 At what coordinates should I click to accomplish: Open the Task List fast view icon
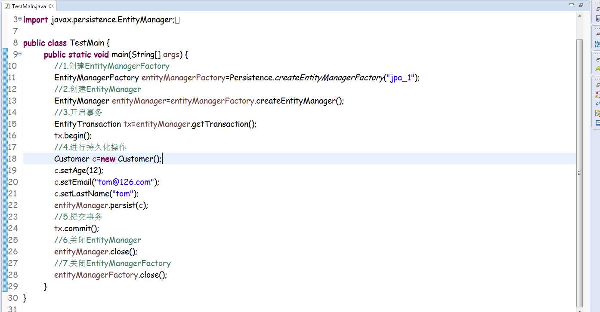click(598, 19)
